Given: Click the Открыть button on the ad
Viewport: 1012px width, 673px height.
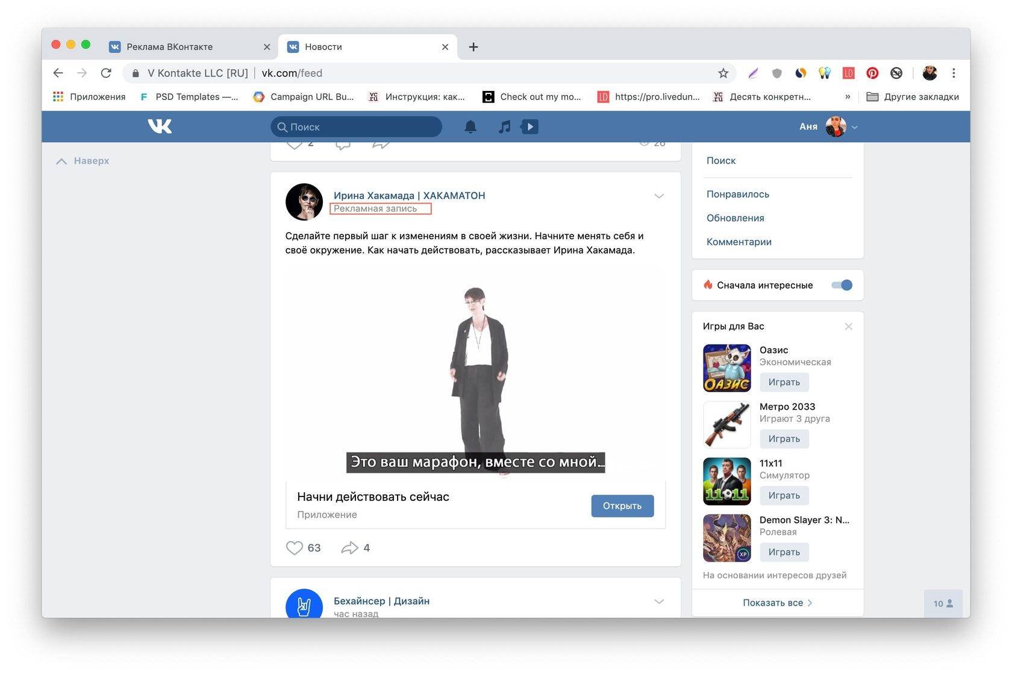Looking at the screenshot, I should pos(622,506).
